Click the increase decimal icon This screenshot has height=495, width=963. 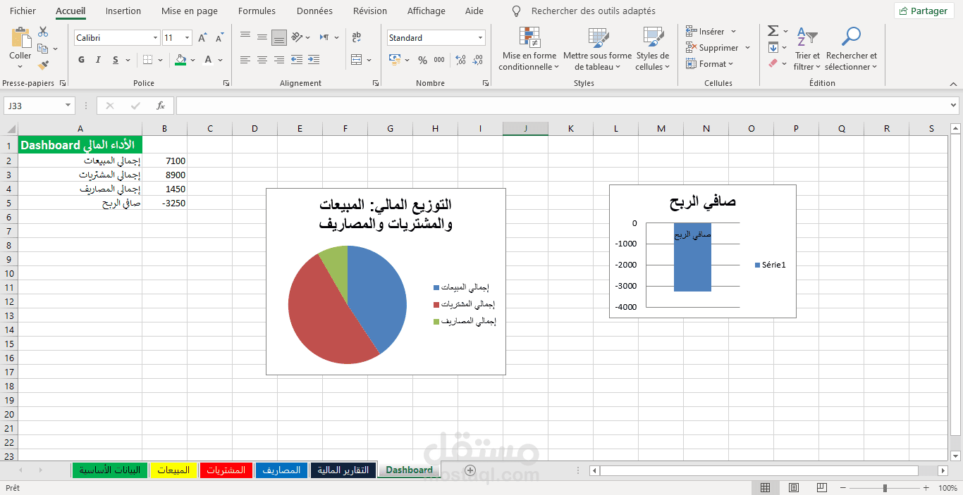[460, 60]
